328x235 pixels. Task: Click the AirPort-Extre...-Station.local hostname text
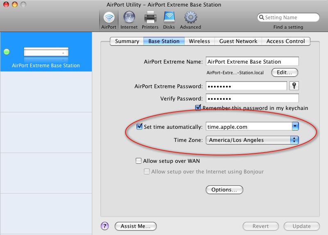pyautogui.click(x=235, y=73)
